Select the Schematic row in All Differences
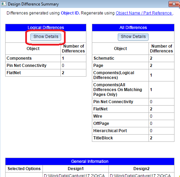The height and width of the screenshot is (177, 180). [x=133, y=58]
